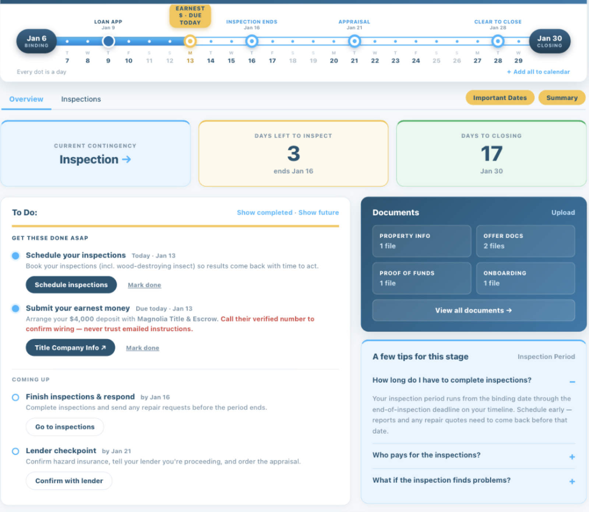Select the Clear to Close marker Jan 28
This screenshot has width=589, height=512.
tap(498, 41)
